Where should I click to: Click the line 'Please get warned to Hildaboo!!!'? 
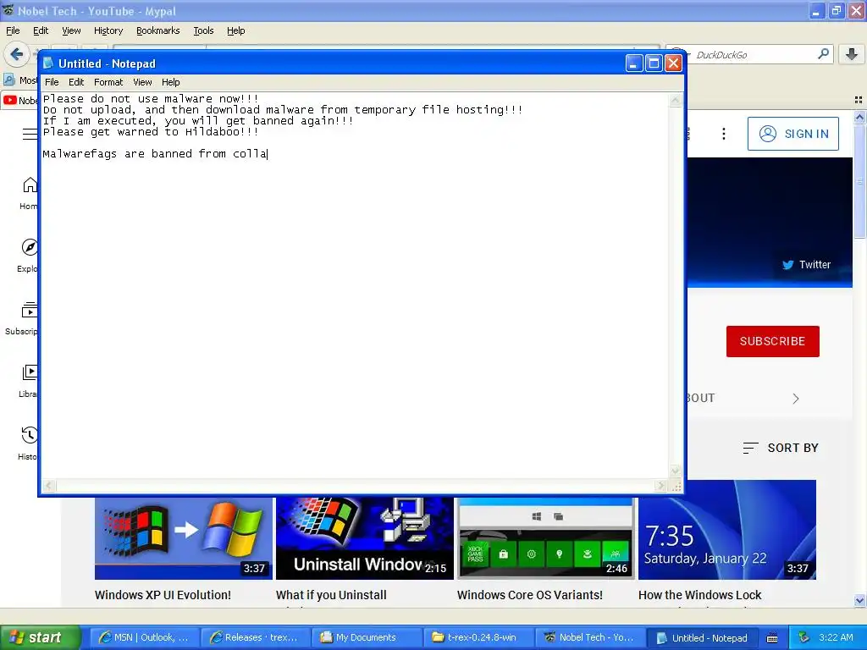coord(151,132)
